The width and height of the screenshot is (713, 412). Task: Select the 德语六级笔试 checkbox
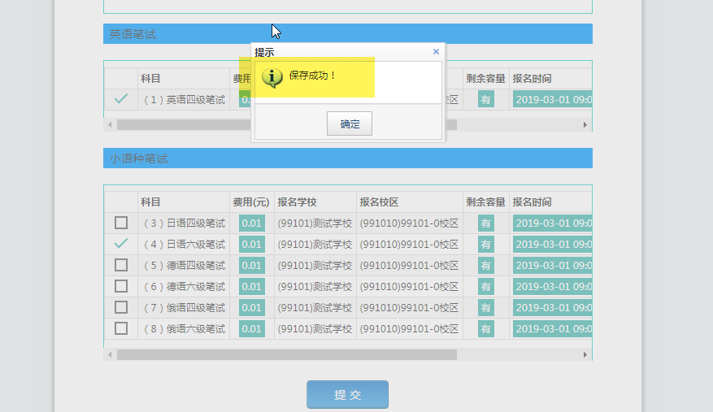point(121,286)
